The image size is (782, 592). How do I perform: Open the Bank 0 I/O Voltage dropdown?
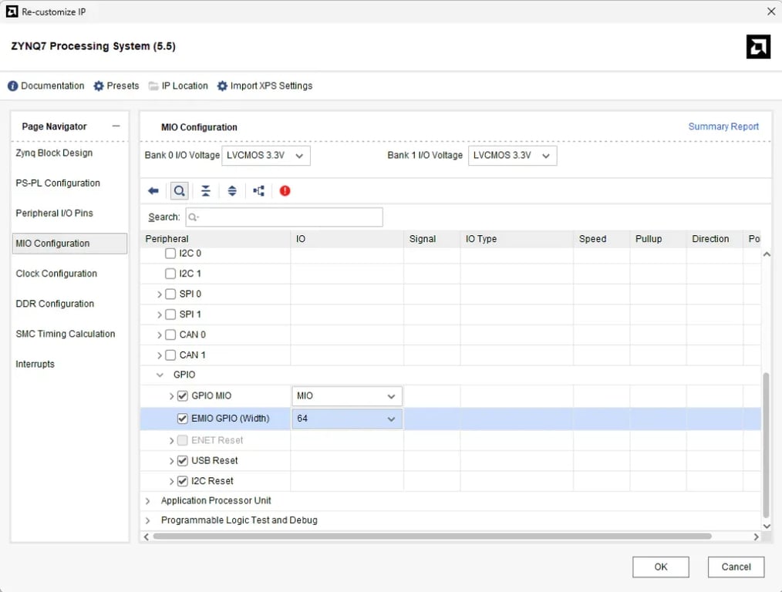(266, 156)
